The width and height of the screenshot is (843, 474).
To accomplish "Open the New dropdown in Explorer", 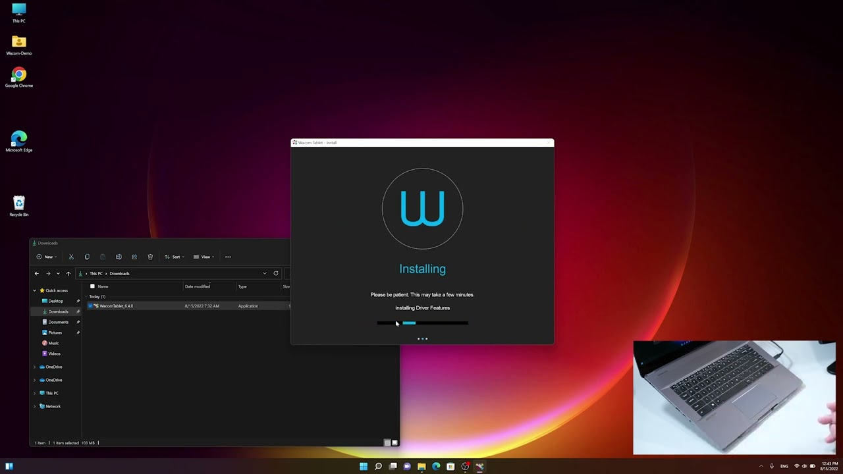I will click(46, 257).
